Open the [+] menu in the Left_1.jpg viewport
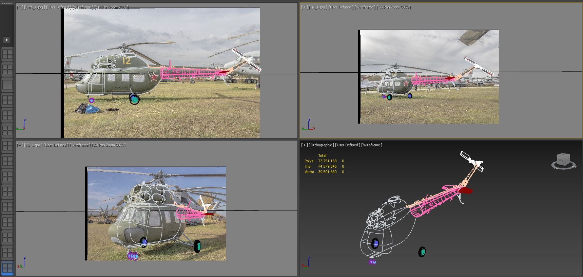Viewport: 583px width, 277px height. [20, 7]
